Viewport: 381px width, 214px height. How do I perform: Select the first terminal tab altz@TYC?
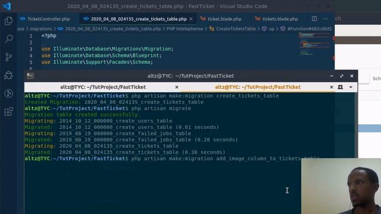pos(103,87)
